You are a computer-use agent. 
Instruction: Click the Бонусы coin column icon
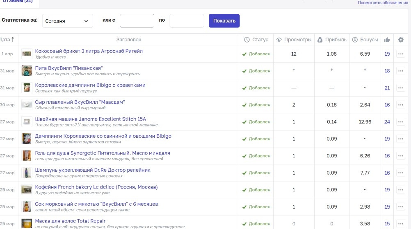(x=355, y=40)
